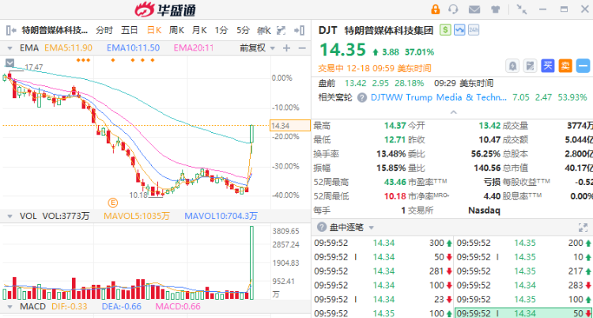Open customer service headset icon

point(453,9)
